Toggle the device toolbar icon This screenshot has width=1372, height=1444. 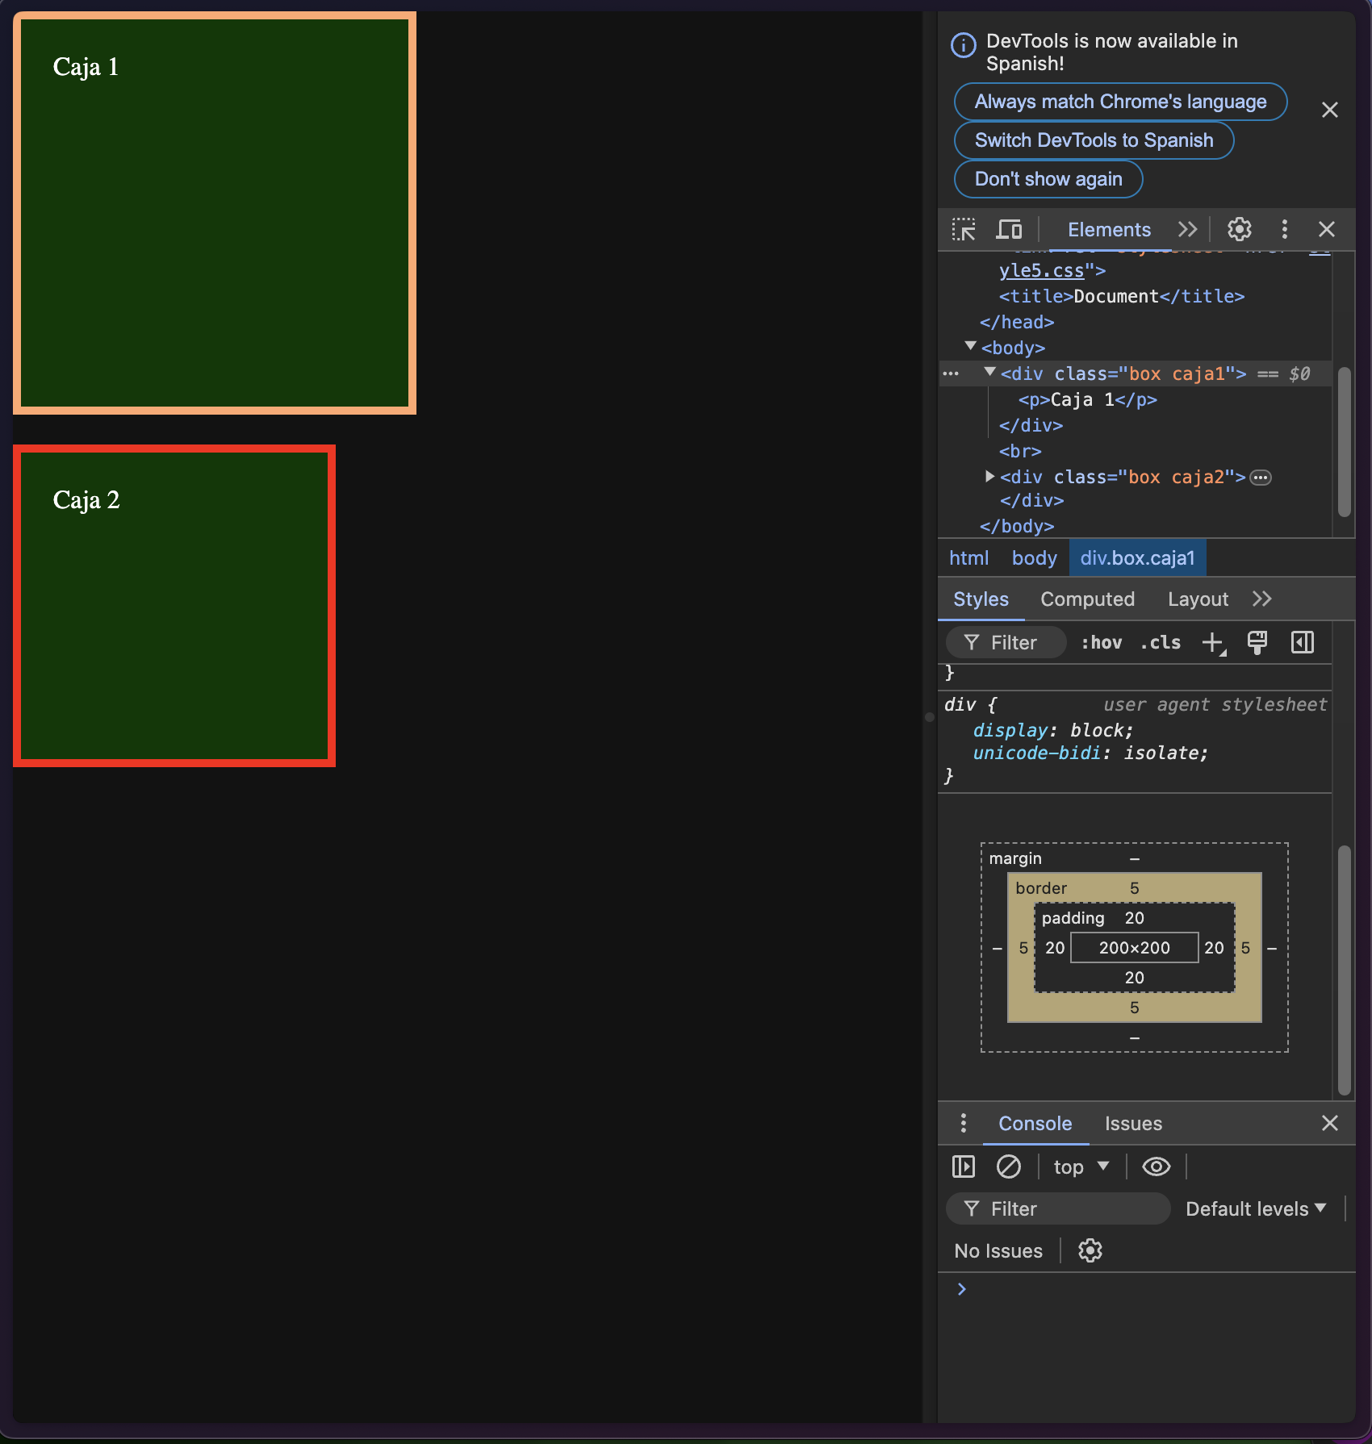[1009, 230]
